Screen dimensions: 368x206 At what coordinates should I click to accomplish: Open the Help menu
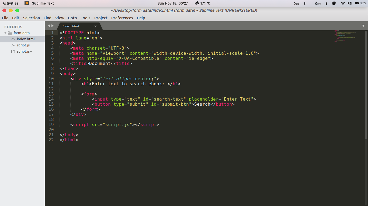pyautogui.click(x=141, y=18)
